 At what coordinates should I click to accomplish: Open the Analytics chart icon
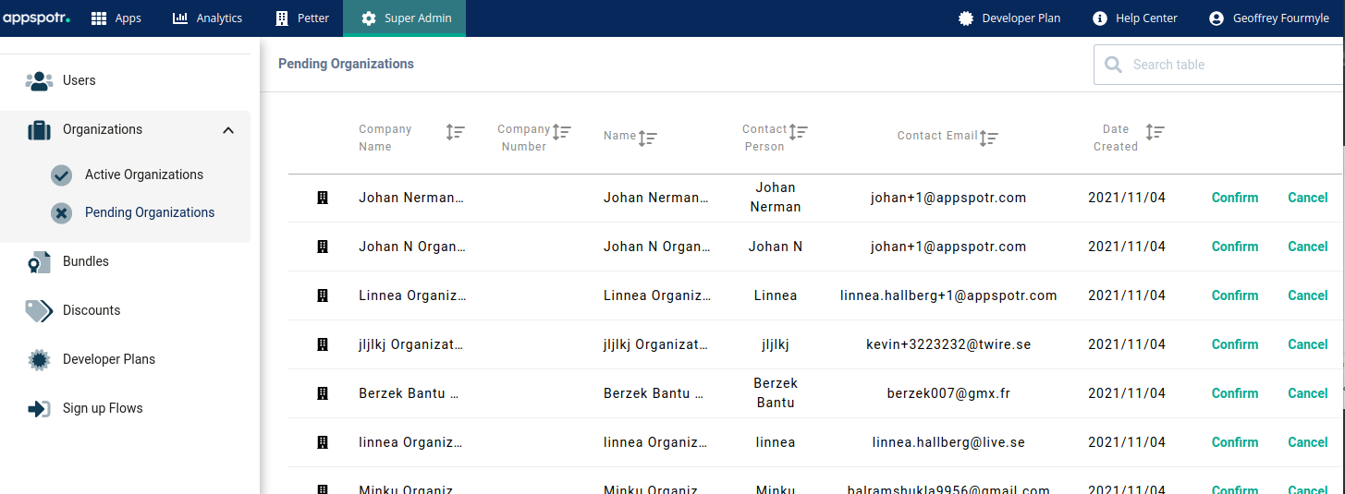[180, 18]
